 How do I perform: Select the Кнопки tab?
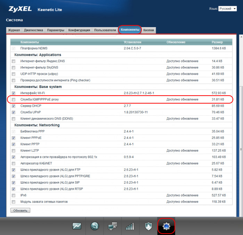pyautogui.click(x=149, y=30)
